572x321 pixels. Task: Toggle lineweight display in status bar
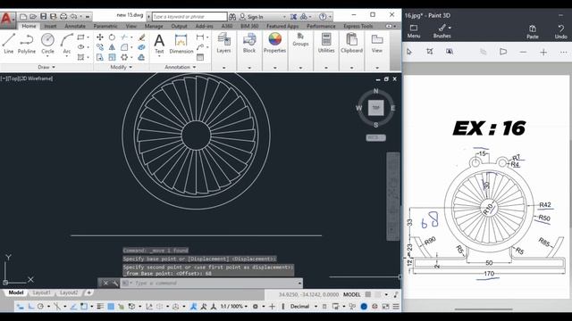[x=100, y=307]
